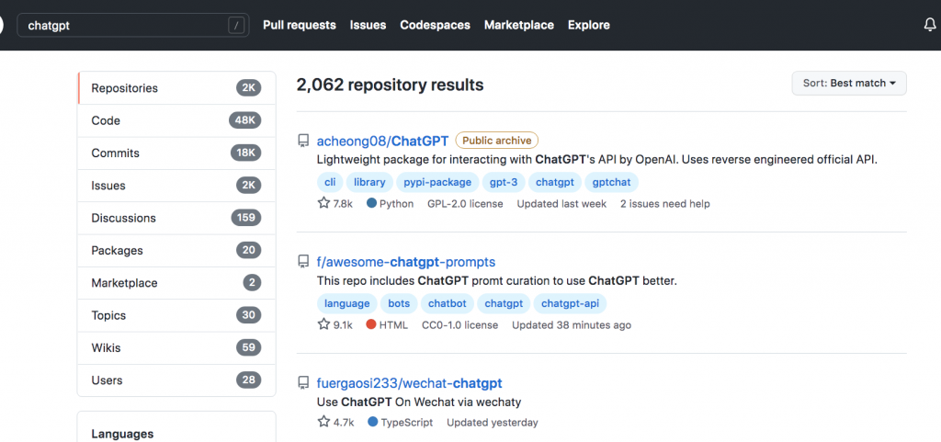
Task: Click the slash shortcut icon in search box
Action: coord(236,25)
